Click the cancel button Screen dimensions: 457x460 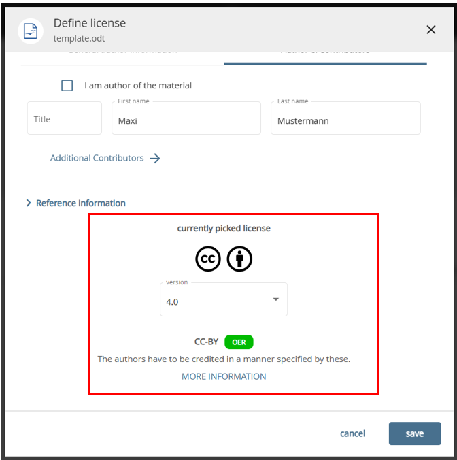pos(352,433)
